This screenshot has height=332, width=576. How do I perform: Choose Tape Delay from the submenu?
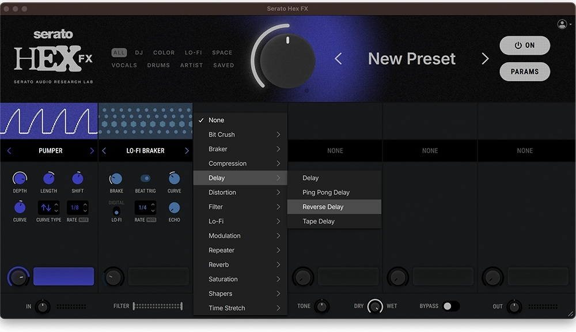coord(334,221)
